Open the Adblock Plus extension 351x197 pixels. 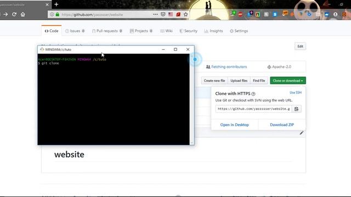coord(240,15)
